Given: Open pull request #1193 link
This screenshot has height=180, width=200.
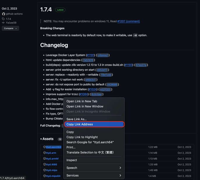Looking at the screenshot, I should click(128, 65).
